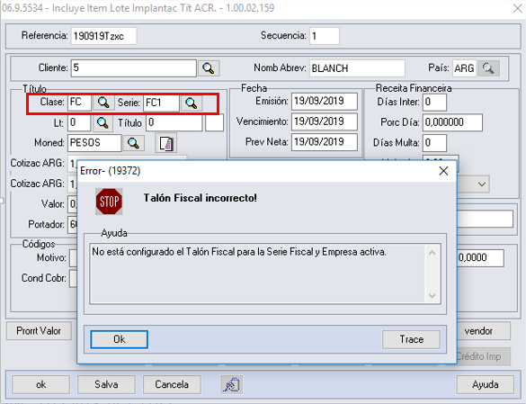Screen dimensions: 526x404
Task: Open the Cliente search magnifier
Action: (209, 68)
